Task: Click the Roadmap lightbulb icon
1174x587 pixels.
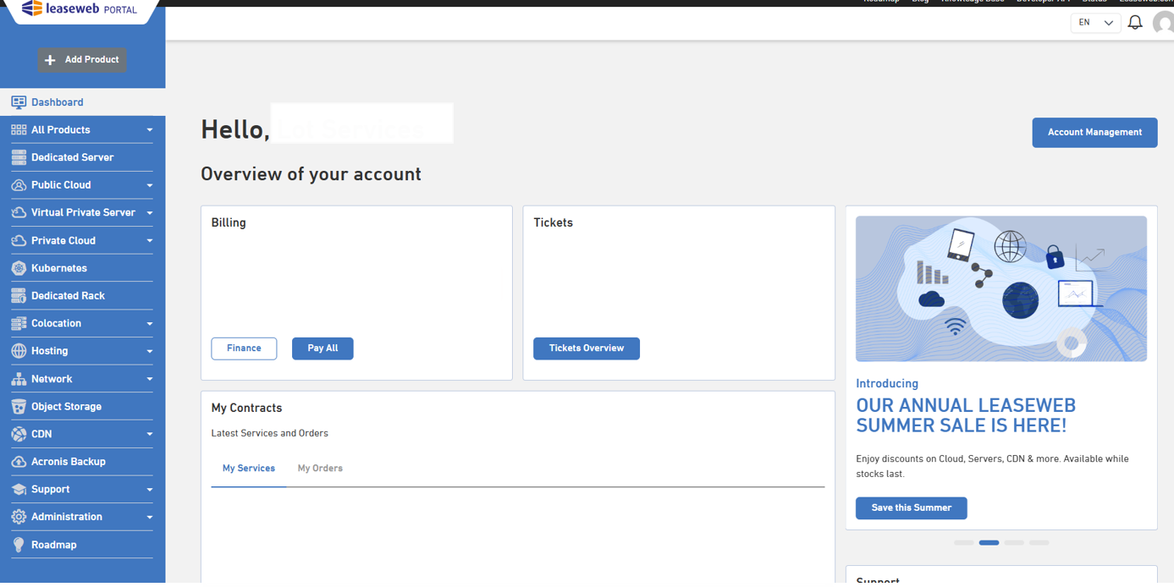Action: pos(19,545)
